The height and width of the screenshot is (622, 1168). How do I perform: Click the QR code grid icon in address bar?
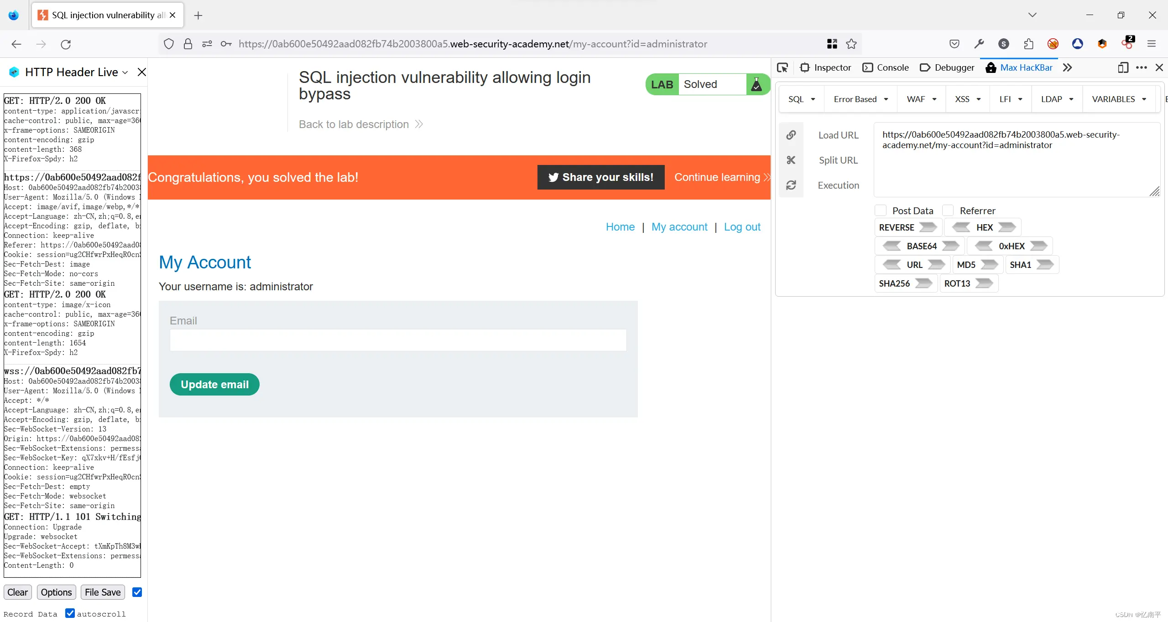832,44
